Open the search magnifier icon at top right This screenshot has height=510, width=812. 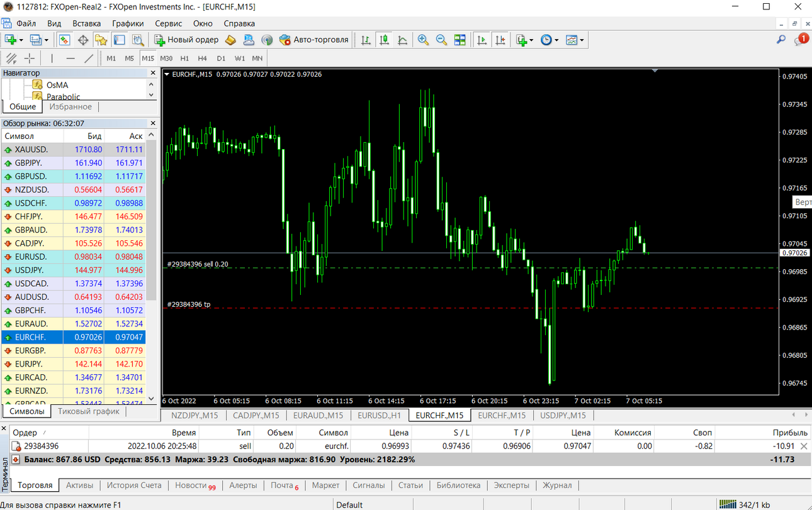[781, 40]
